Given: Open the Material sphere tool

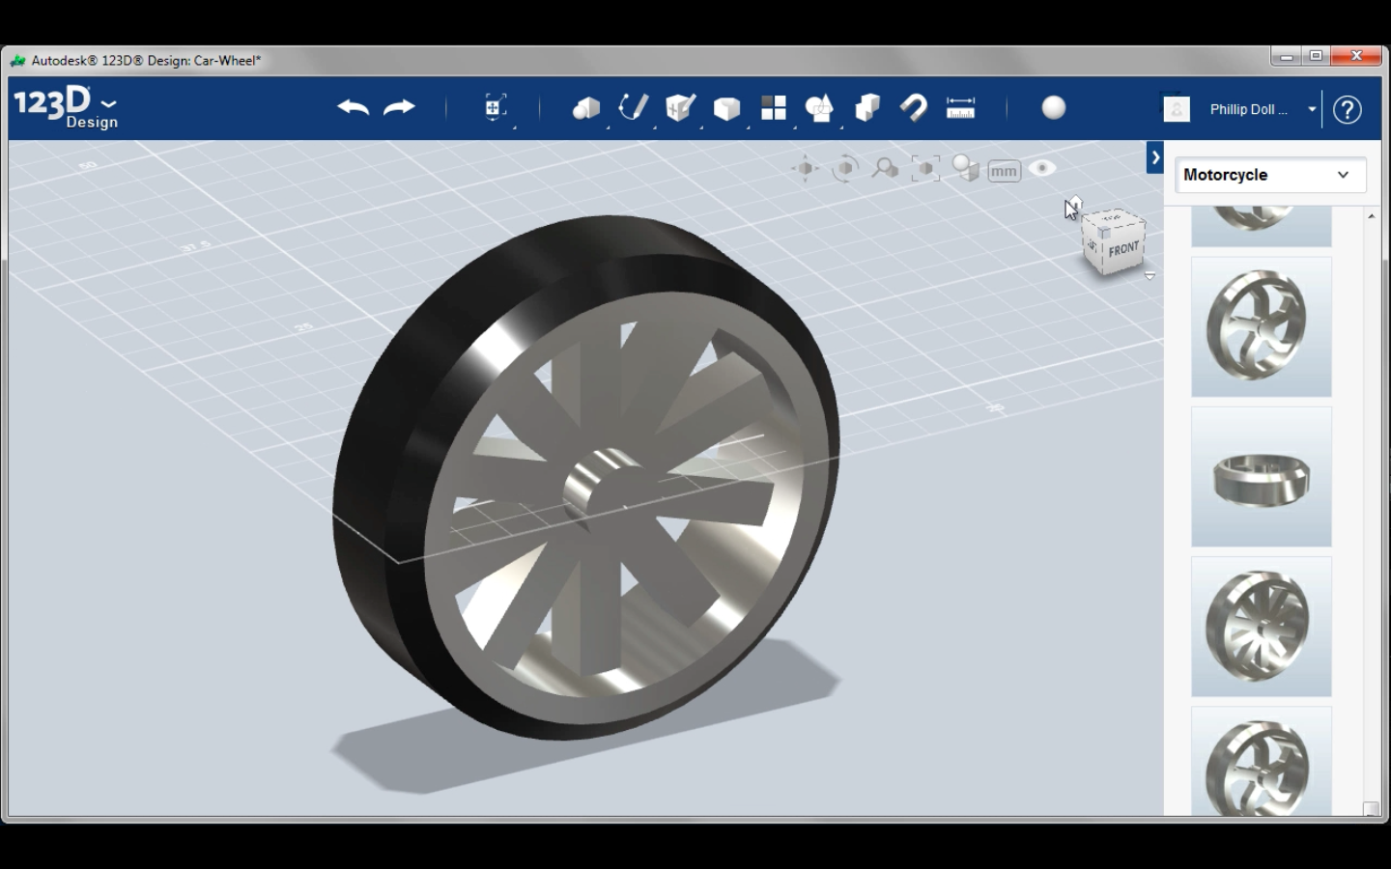Looking at the screenshot, I should (1054, 108).
